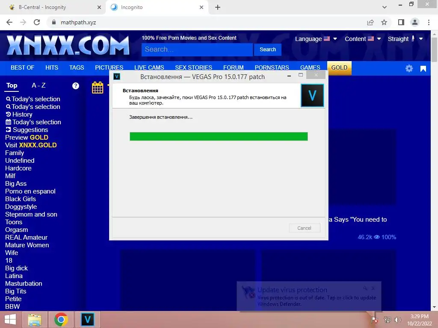This screenshot has width=438, height=328.
Task: Switch sidebar to the A - Z tab
Action: (x=38, y=85)
